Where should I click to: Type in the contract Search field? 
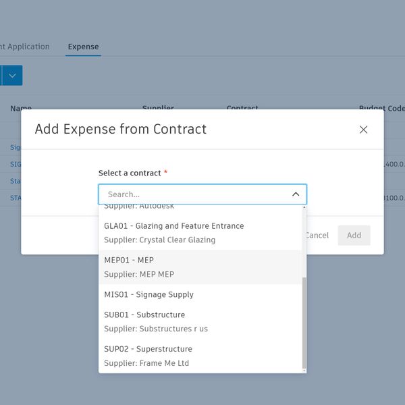[196, 194]
